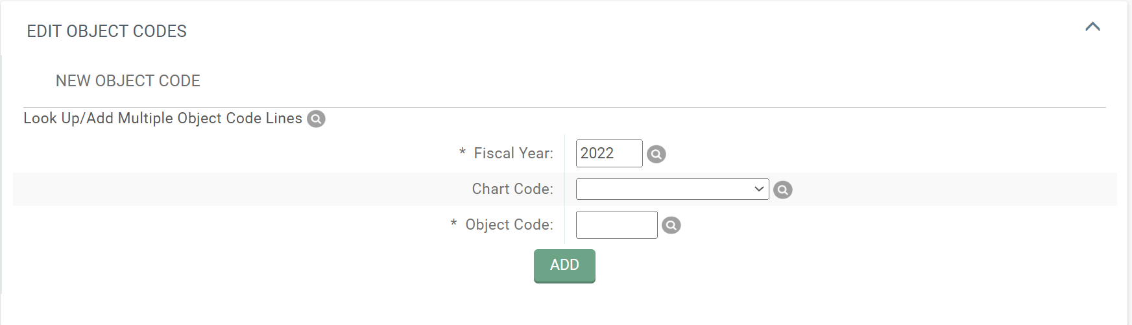
Task: Open the Chart Code lookup magnifier
Action: tap(783, 190)
